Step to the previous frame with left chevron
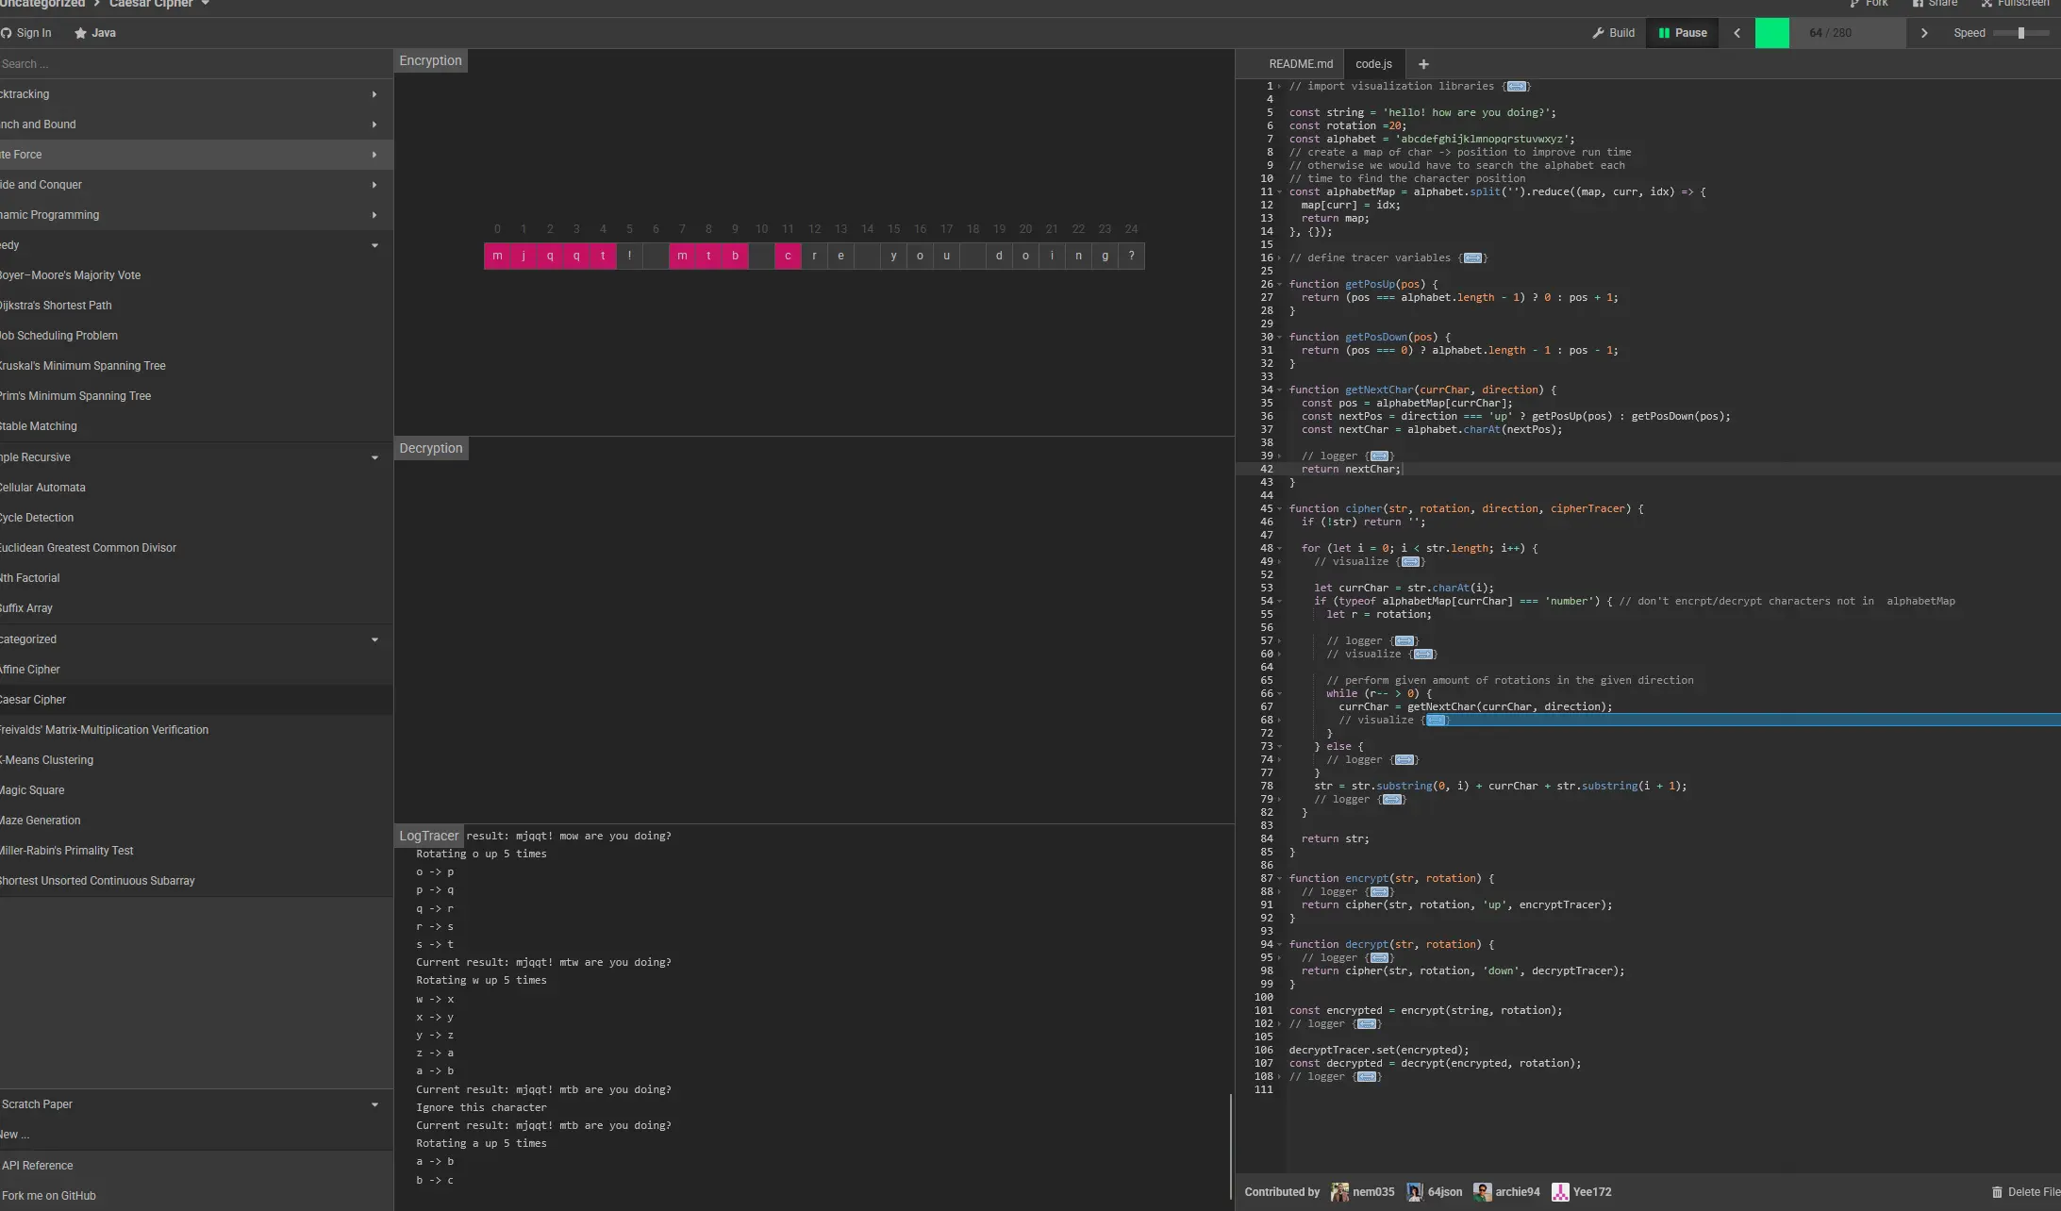 click(1737, 33)
